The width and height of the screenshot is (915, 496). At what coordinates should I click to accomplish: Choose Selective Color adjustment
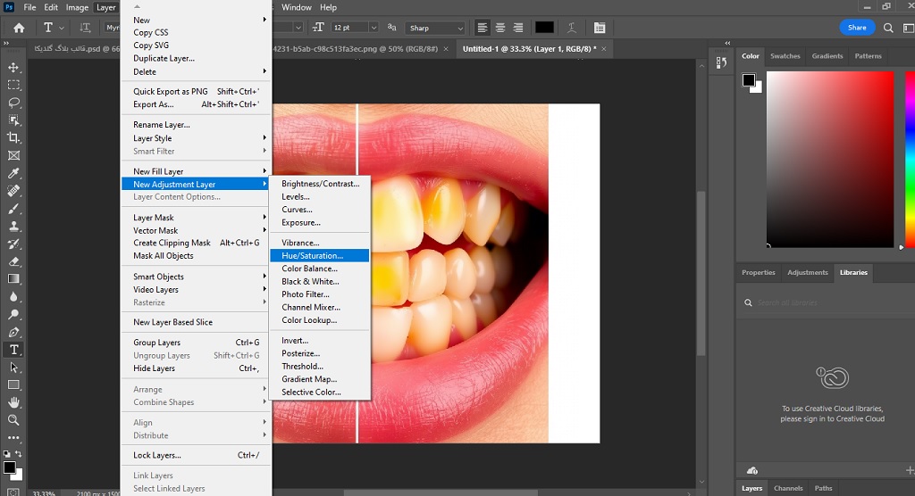pos(320,393)
